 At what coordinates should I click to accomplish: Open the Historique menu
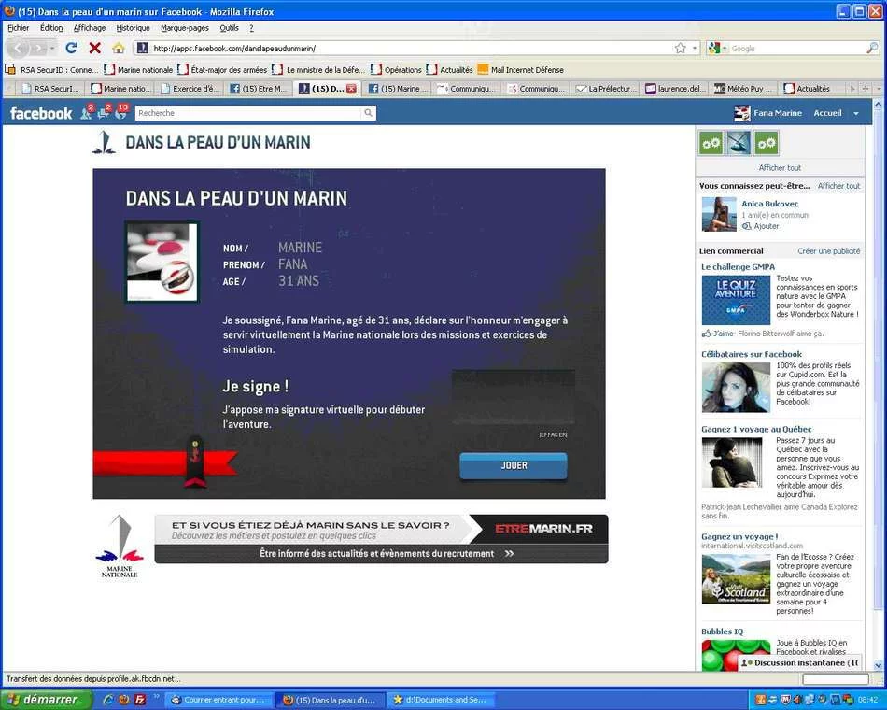(x=133, y=28)
